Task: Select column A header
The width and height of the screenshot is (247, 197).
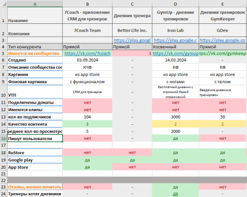Action: point(35,4)
